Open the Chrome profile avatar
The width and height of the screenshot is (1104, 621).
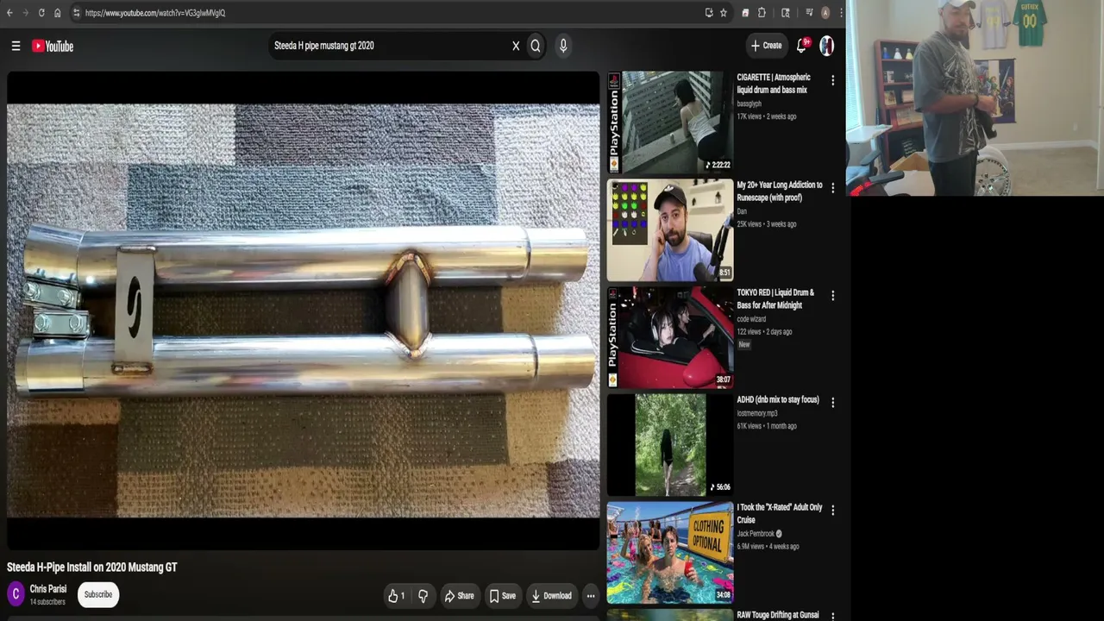coord(825,13)
